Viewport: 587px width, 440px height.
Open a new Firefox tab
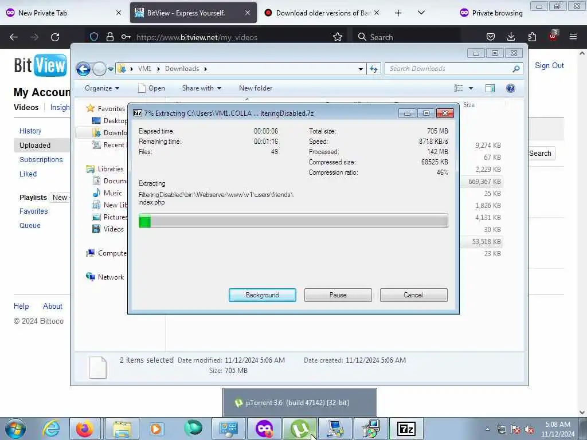(x=398, y=13)
